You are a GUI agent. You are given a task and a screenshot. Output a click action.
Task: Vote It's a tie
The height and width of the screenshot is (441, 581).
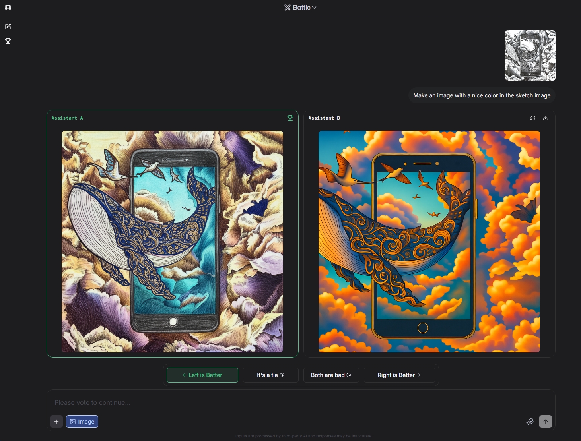click(x=271, y=375)
